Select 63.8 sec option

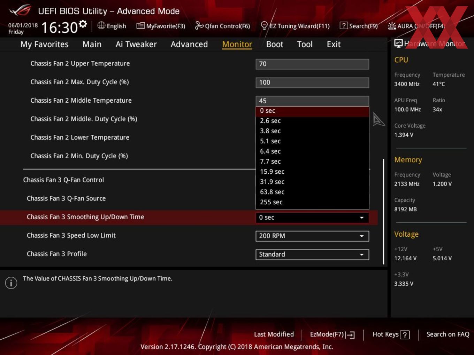(x=312, y=192)
